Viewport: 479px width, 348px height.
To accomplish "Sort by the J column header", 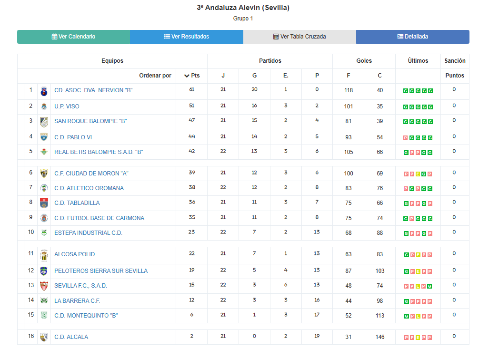I will (x=223, y=76).
